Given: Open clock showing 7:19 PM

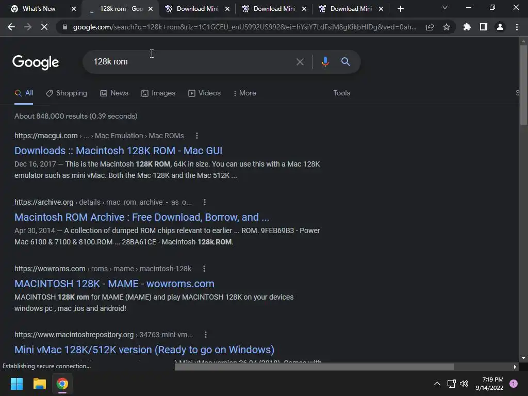Looking at the screenshot, I should click(x=490, y=384).
